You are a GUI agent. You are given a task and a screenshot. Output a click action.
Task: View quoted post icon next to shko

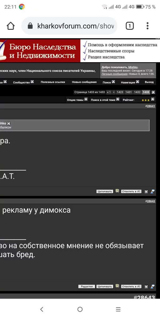(x=9, y=123)
